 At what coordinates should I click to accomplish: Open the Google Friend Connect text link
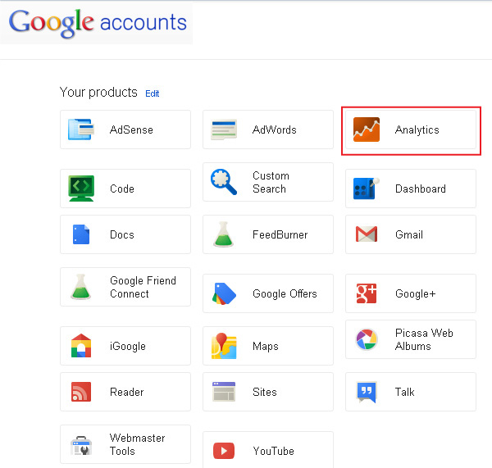[x=143, y=287]
